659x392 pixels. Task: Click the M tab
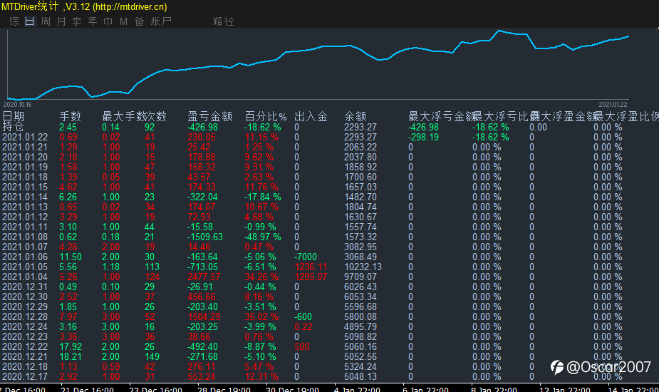[x=123, y=21]
